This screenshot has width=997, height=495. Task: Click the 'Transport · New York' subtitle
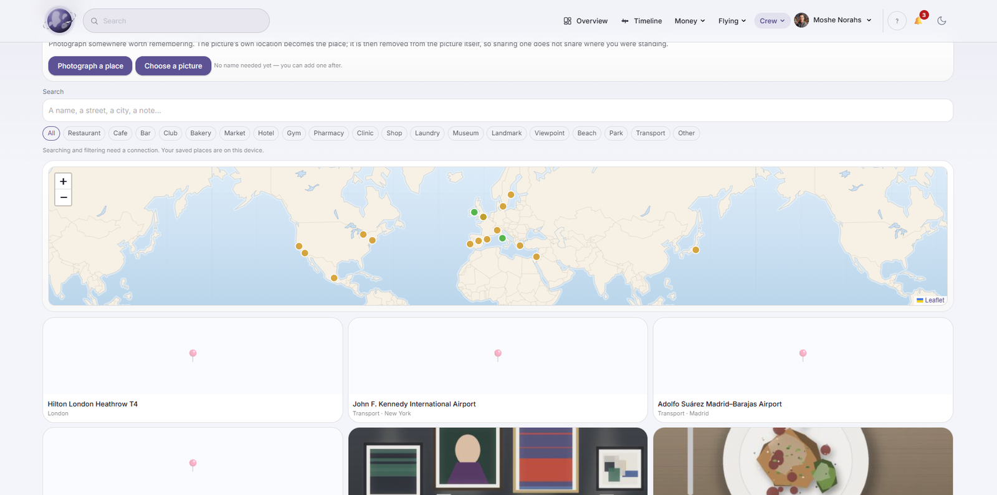[x=382, y=413]
